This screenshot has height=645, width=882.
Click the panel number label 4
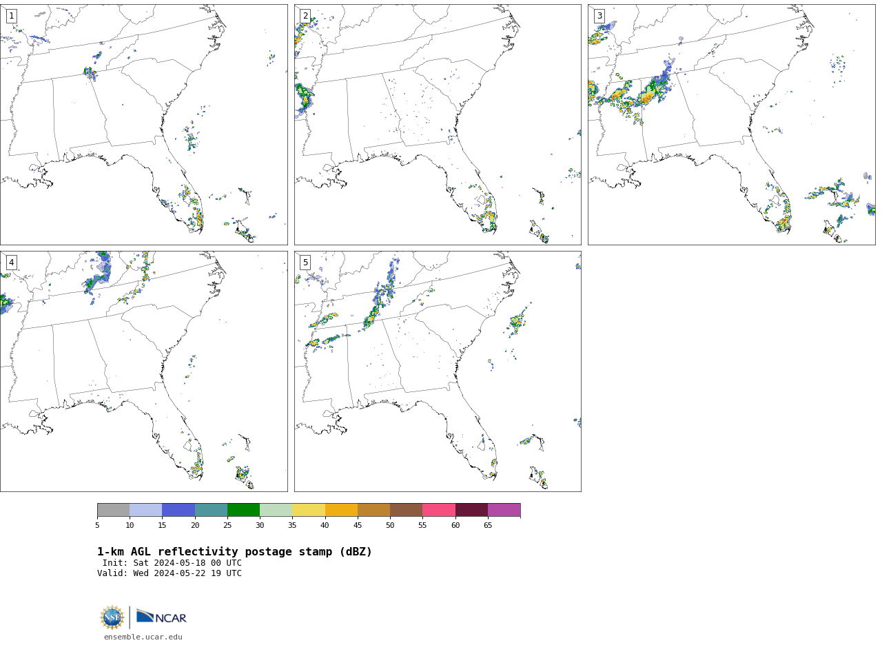tap(11, 263)
